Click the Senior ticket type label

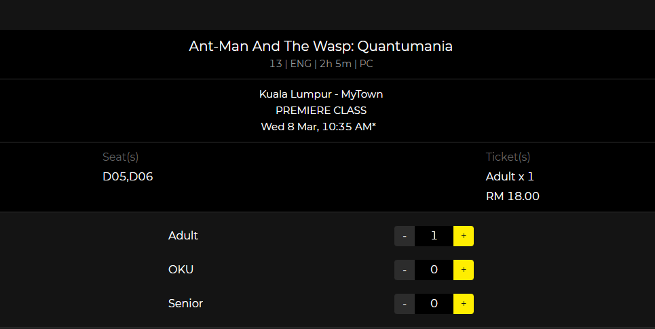click(x=185, y=303)
